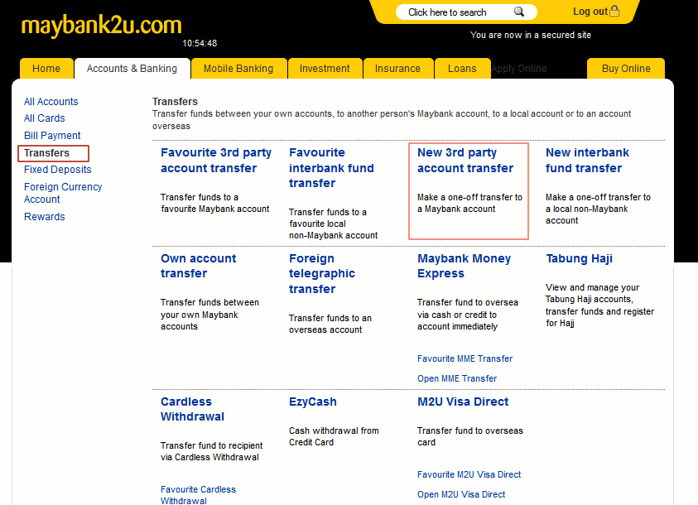The height and width of the screenshot is (505, 698).
Task: Open the Cardless Withdrawal heading link
Action: coord(192,409)
